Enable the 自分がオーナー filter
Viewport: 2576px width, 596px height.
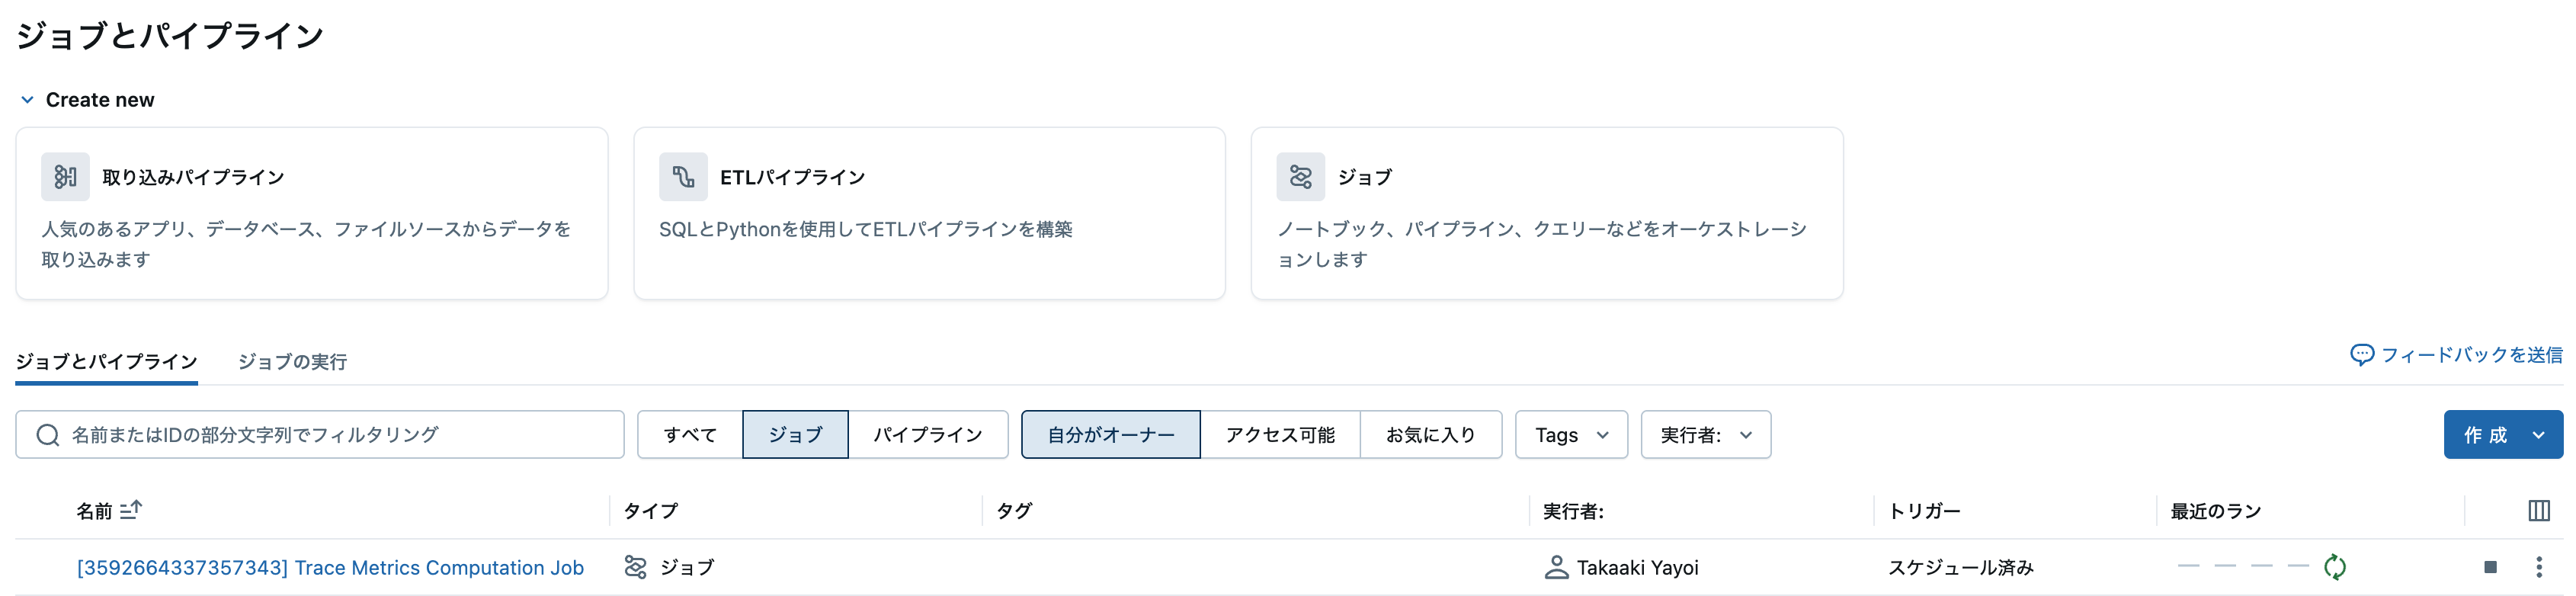1110,434
